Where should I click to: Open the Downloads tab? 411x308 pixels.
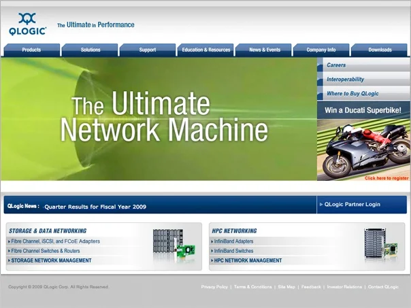tap(379, 50)
